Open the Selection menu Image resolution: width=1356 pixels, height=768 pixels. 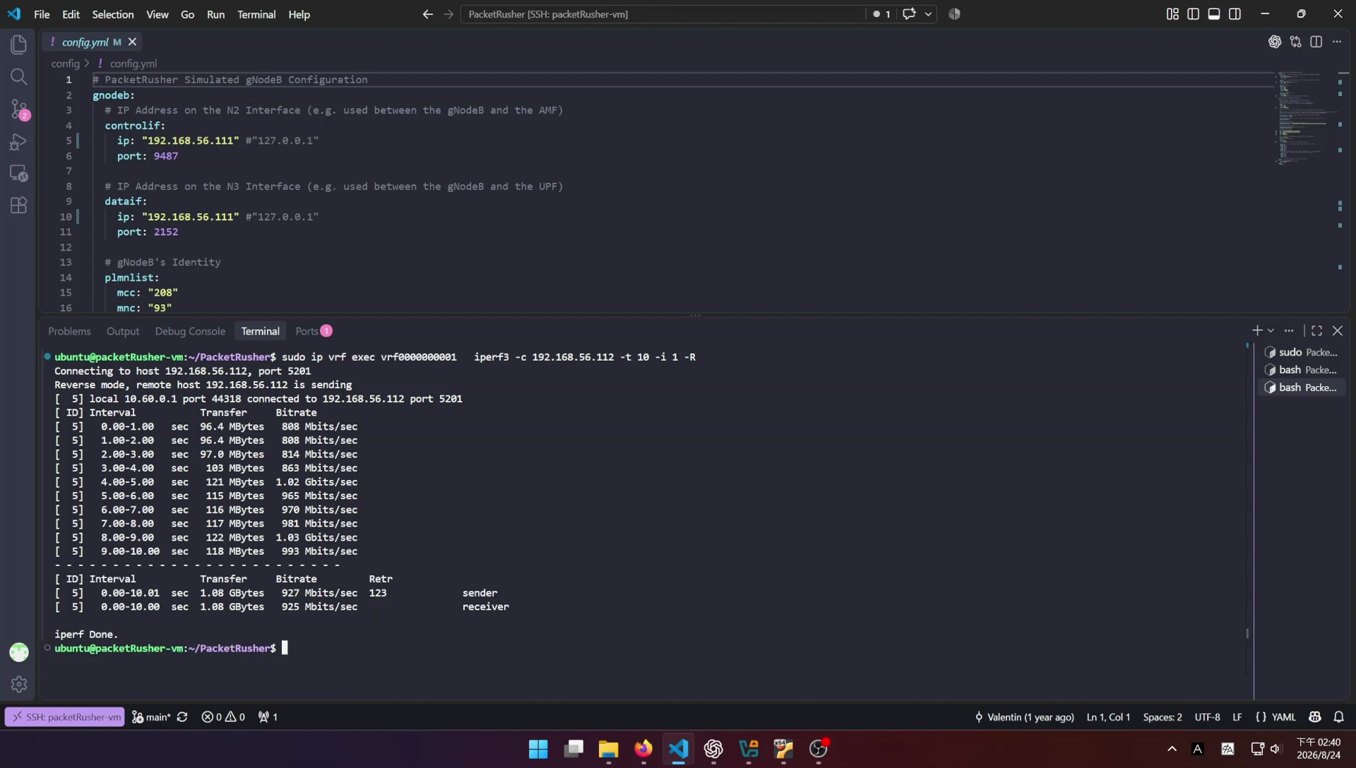click(112, 14)
